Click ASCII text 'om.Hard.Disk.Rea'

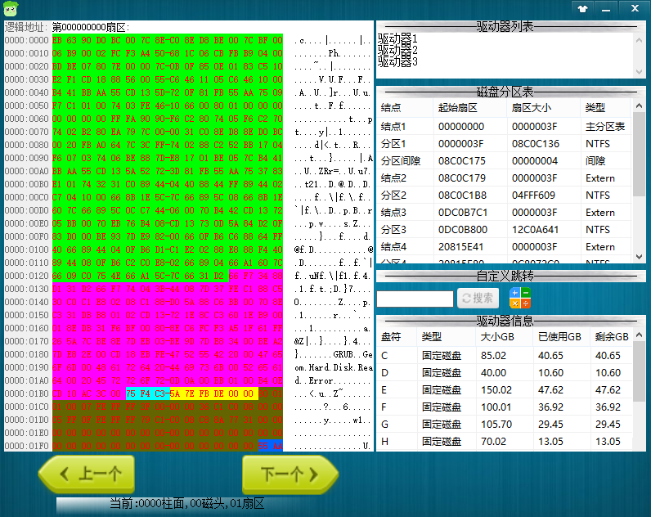click(334, 367)
